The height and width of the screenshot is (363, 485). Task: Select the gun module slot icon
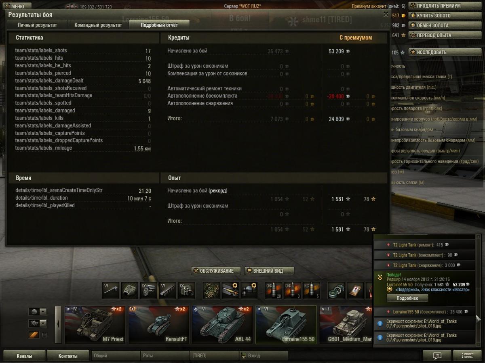point(111,290)
